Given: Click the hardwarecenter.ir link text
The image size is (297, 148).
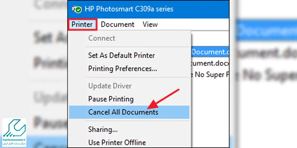Looking at the screenshot, I should coord(14,140).
